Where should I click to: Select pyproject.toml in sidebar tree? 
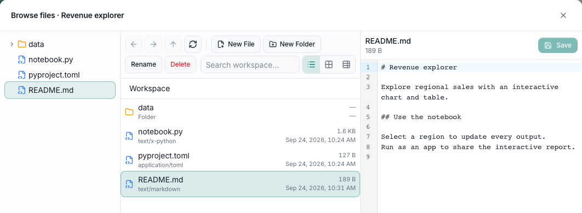(60, 75)
